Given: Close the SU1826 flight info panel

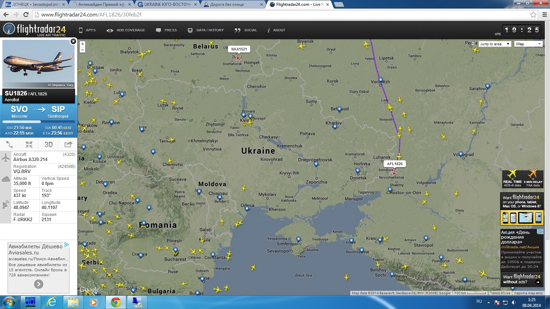Looking at the screenshot, I should tap(73, 41).
